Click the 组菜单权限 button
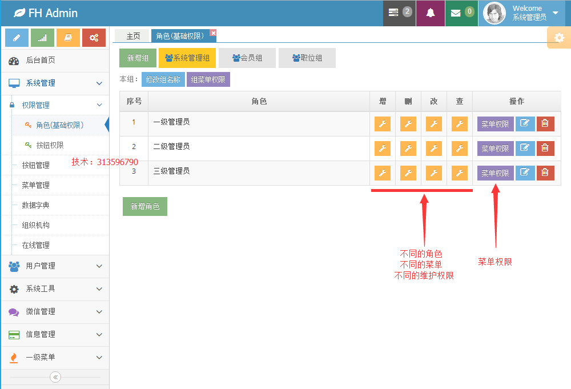Image resolution: width=571 pixels, height=389 pixels. pos(208,79)
